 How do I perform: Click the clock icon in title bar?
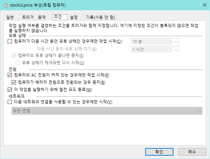(x=6, y=5)
